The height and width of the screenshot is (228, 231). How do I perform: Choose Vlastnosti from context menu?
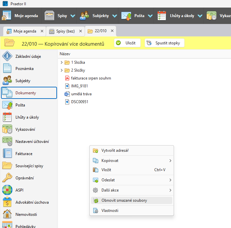(131, 211)
